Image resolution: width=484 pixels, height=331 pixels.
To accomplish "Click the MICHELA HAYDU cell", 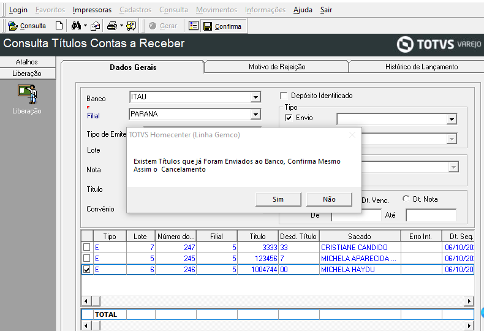I will [360, 270].
